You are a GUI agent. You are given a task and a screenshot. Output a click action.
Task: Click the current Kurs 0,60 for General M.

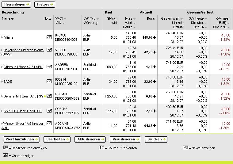149,96
